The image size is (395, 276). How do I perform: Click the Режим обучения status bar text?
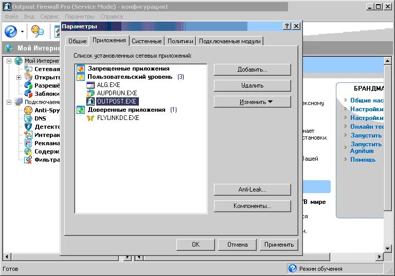[321, 269]
